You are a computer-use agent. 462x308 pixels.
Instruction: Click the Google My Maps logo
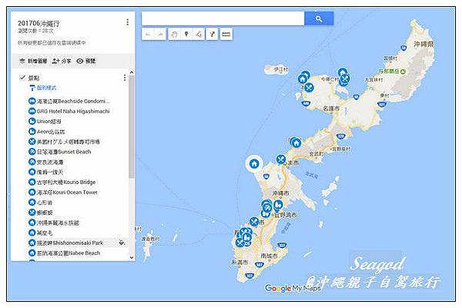[x=293, y=288]
